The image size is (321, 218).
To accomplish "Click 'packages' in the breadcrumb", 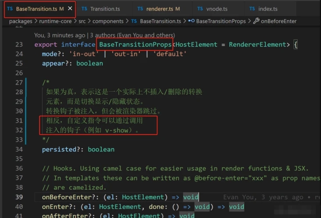I will (x=21, y=21).
